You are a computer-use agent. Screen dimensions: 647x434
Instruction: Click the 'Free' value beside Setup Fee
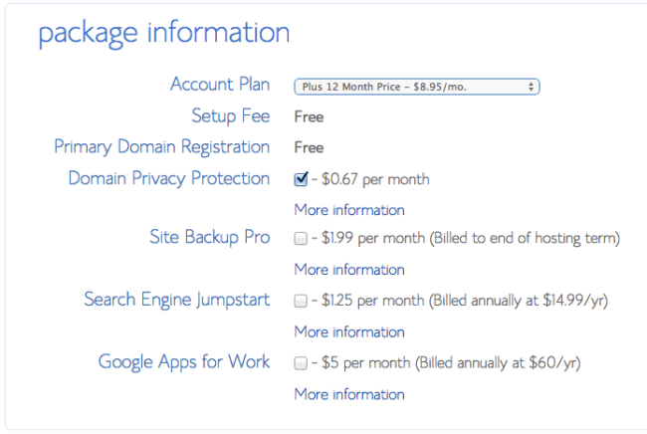(309, 116)
